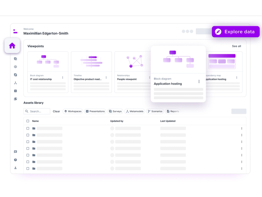Image resolution: width=262 pixels, height=197 pixels.
Task: Open the three-dot menu for the last asset row
Action: click(x=242, y=169)
